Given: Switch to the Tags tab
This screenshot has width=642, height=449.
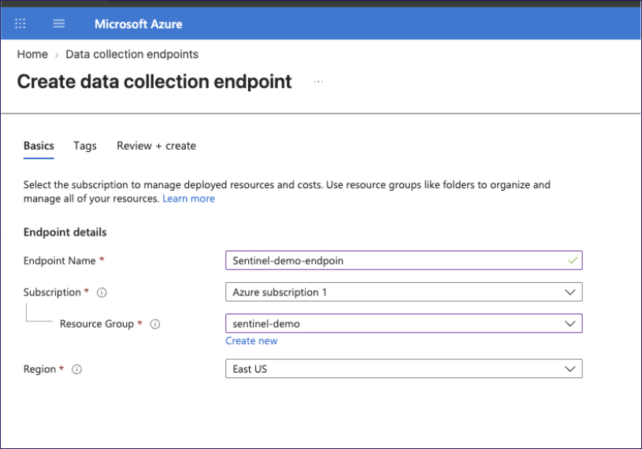Looking at the screenshot, I should click(85, 146).
